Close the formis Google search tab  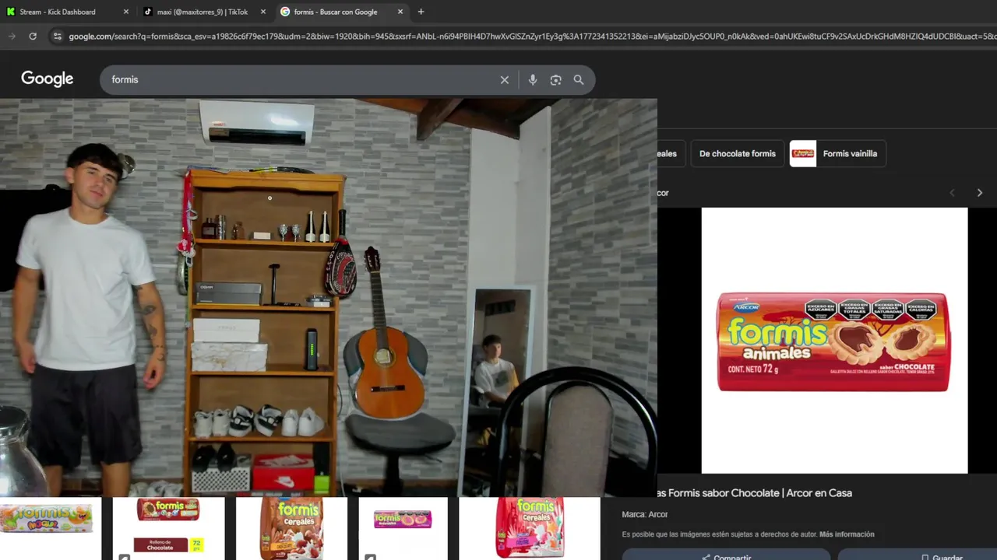400,12
